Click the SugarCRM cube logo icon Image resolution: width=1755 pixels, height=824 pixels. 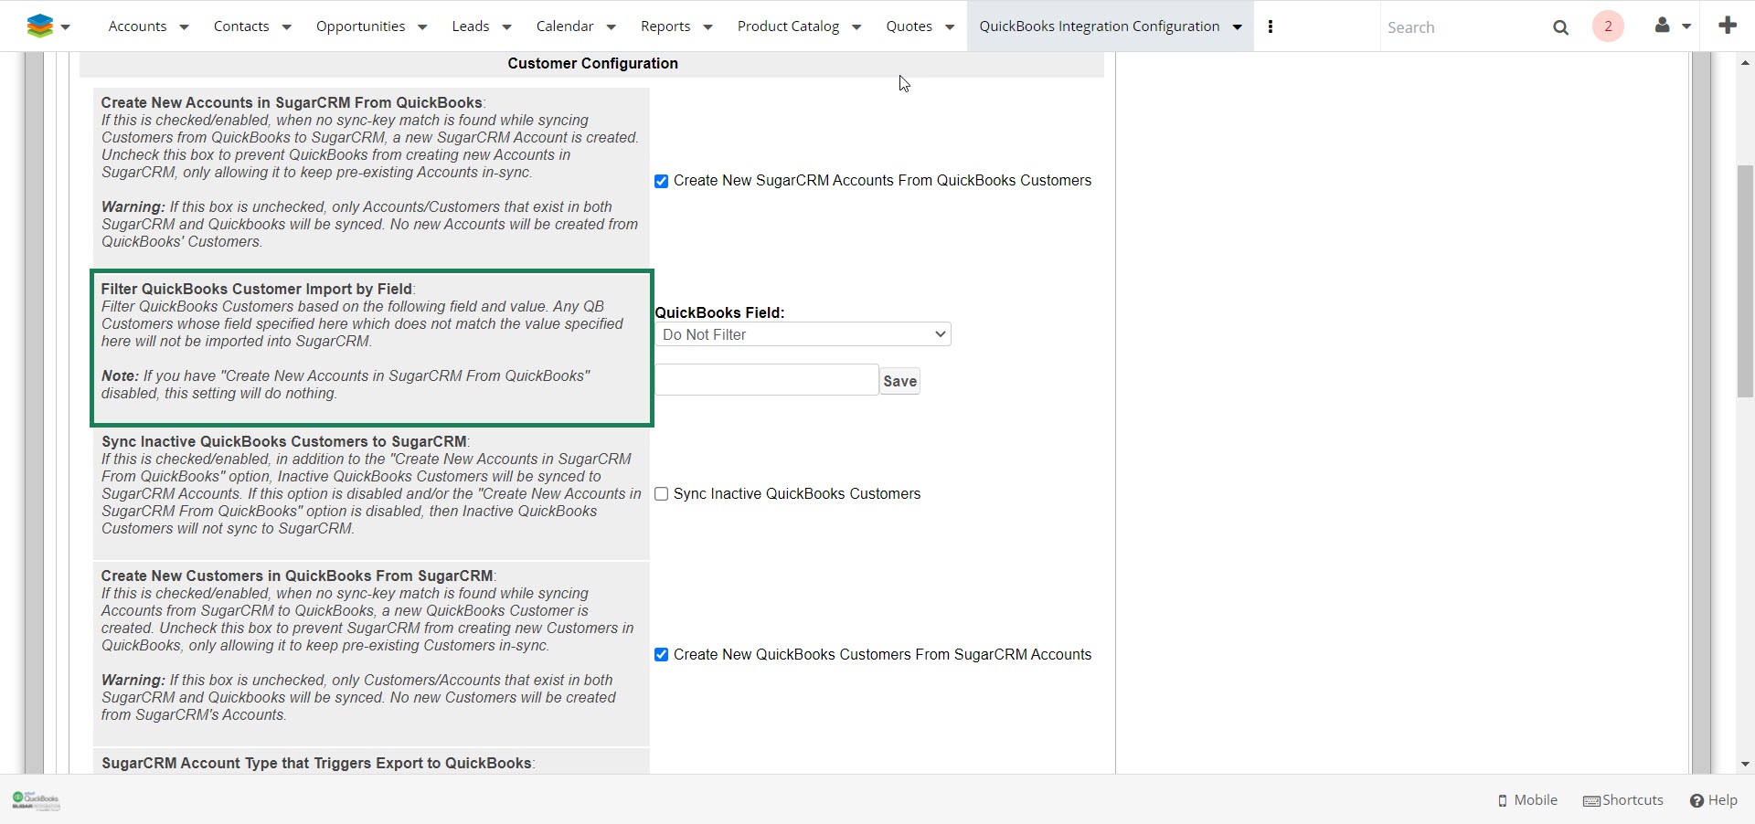(39, 26)
